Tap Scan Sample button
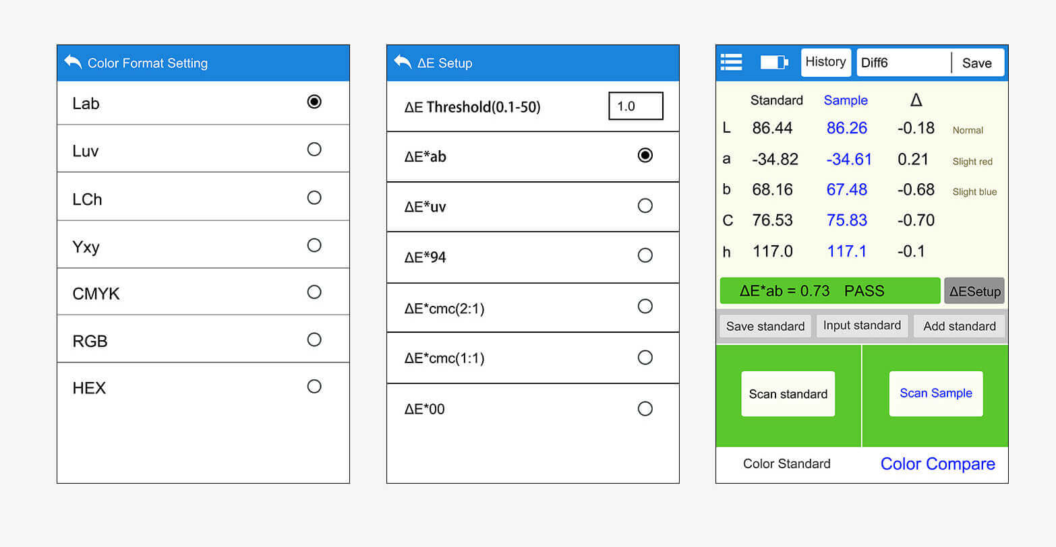The height and width of the screenshot is (547, 1056). point(936,393)
